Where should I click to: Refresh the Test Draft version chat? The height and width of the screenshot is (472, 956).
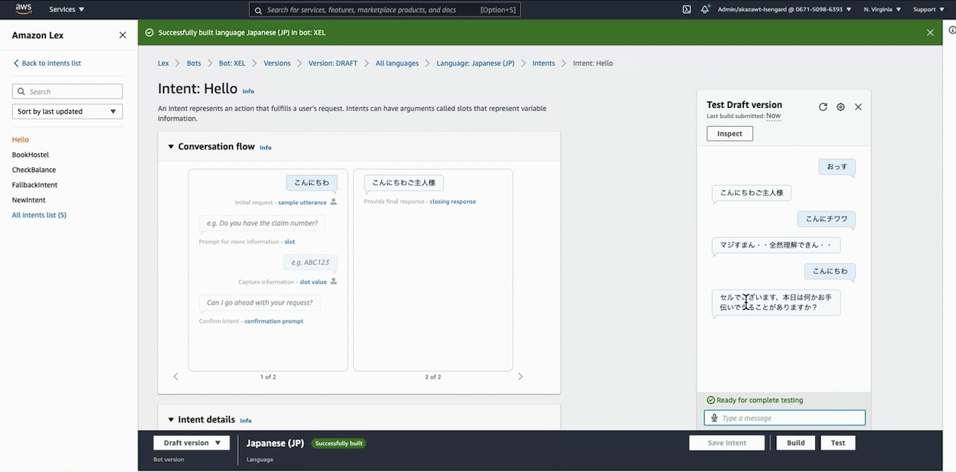(823, 107)
